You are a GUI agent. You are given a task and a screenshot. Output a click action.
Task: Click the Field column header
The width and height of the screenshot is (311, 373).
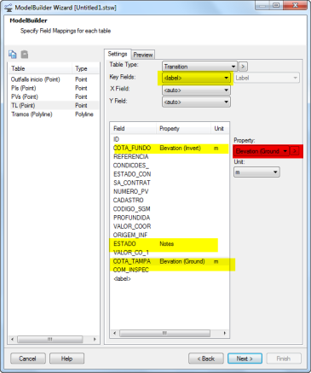133,129
